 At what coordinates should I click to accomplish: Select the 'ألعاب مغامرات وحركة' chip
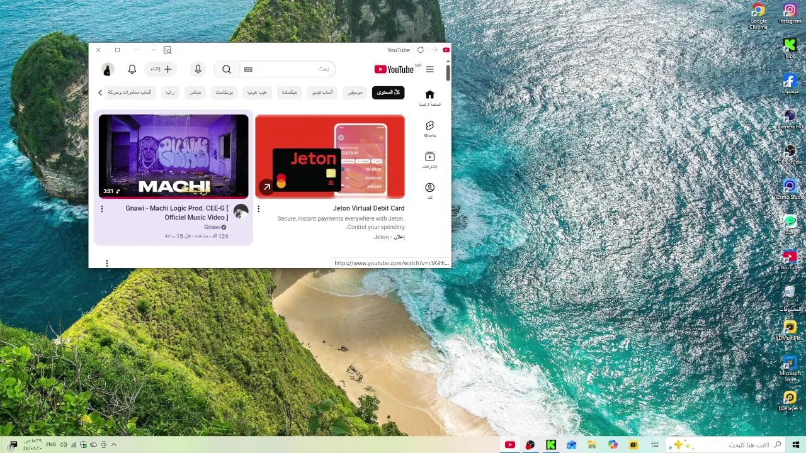click(x=130, y=92)
